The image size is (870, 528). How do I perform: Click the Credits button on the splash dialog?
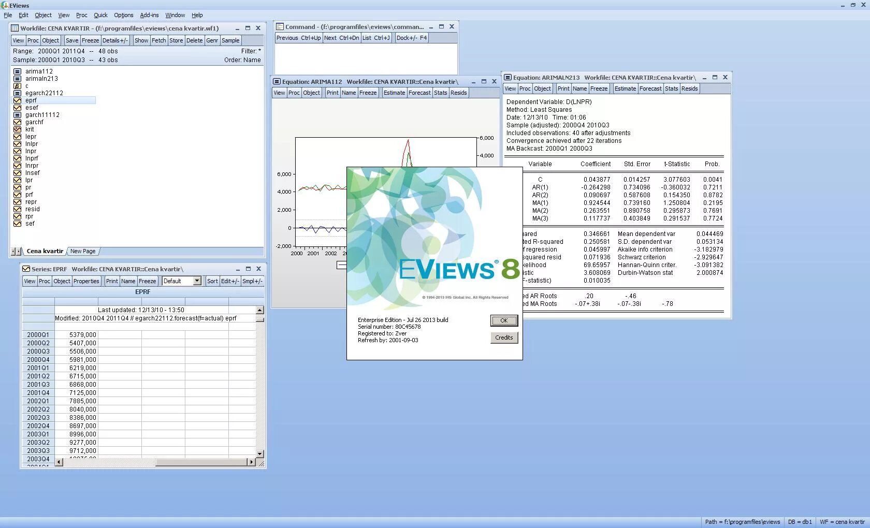[x=503, y=338]
